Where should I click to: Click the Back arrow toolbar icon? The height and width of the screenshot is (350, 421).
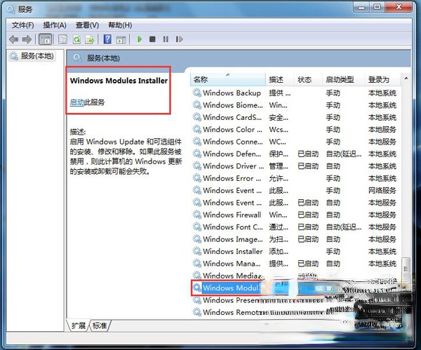pos(14,39)
